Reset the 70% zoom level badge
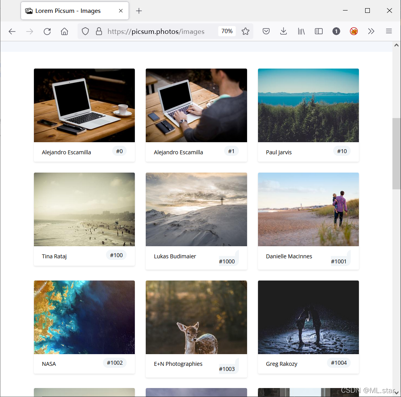Screen dimensions: 401x397 pyautogui.click(x=227, y=31)
